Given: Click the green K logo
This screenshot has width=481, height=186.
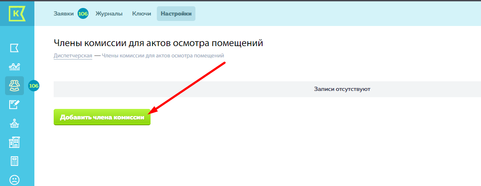Looking at the screenshot, I should click(17, 14).
